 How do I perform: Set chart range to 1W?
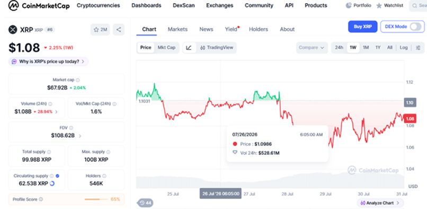353,48
